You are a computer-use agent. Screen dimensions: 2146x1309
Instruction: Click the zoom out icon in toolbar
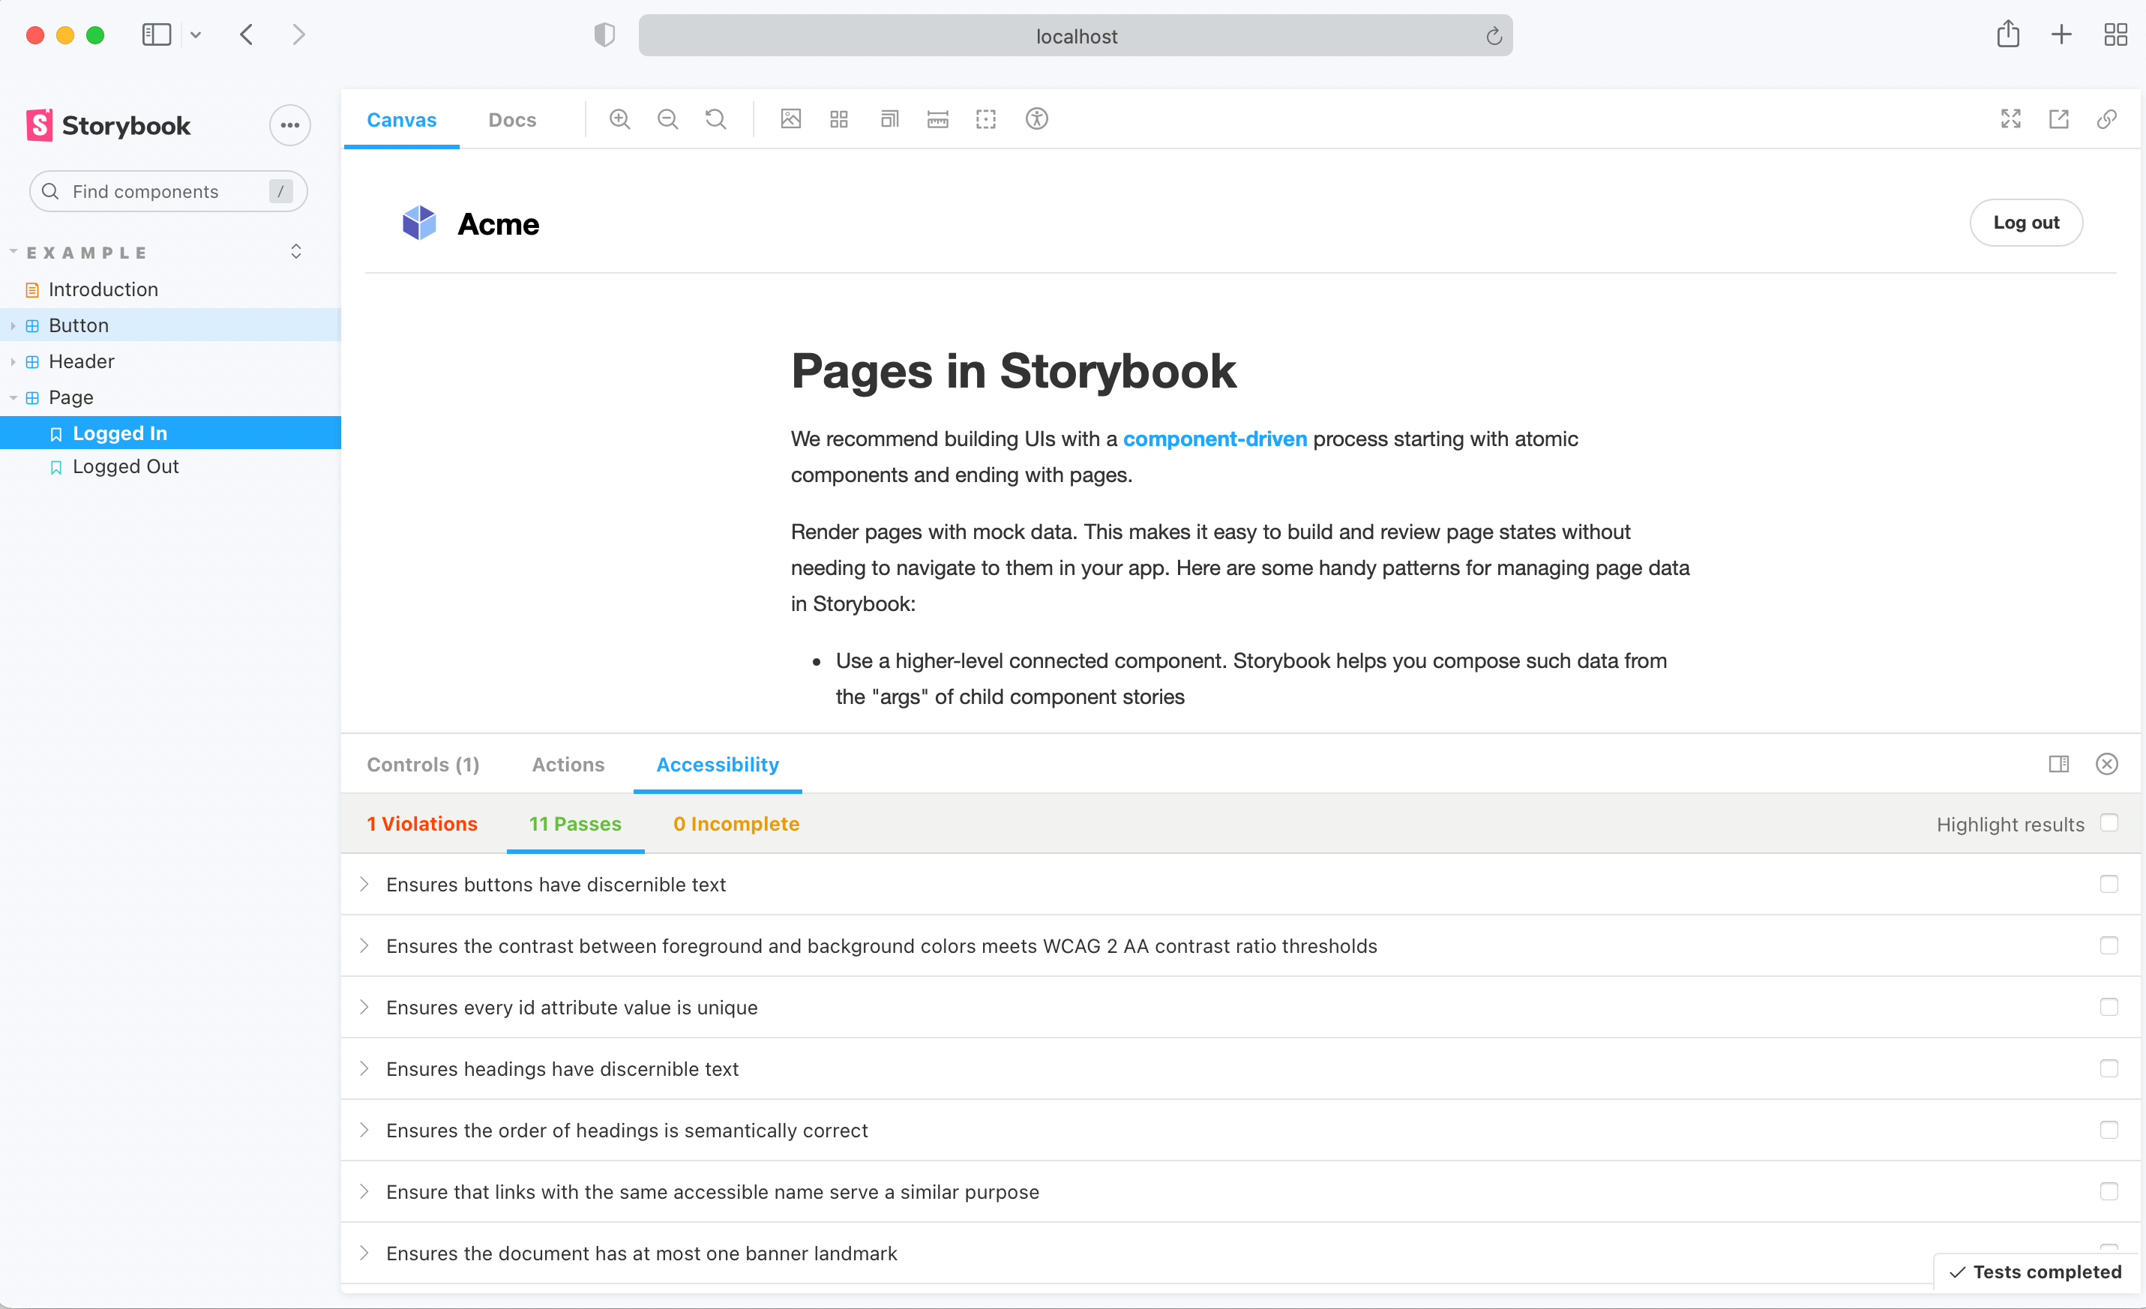coord(668,119)
